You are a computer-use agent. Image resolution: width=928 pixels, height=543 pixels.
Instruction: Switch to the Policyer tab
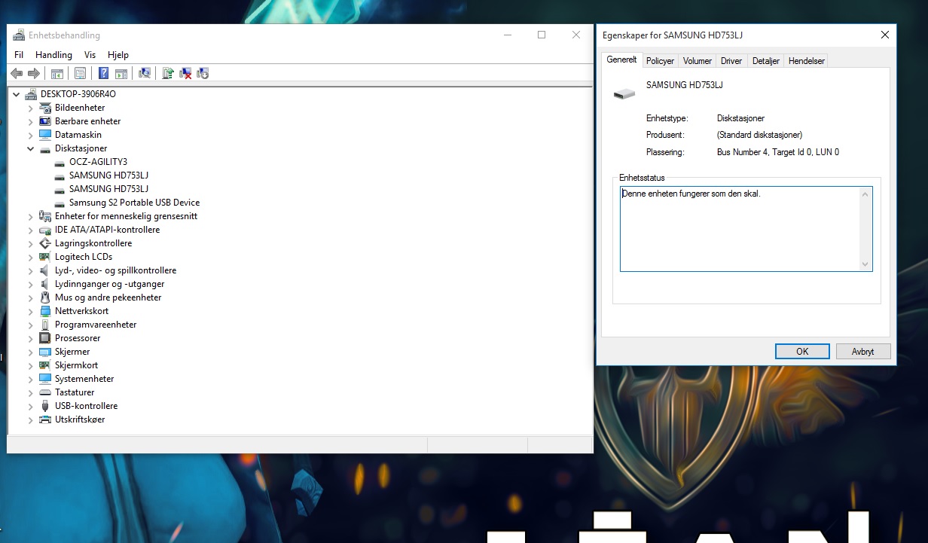pyautogui.click(x=660, y=61)
